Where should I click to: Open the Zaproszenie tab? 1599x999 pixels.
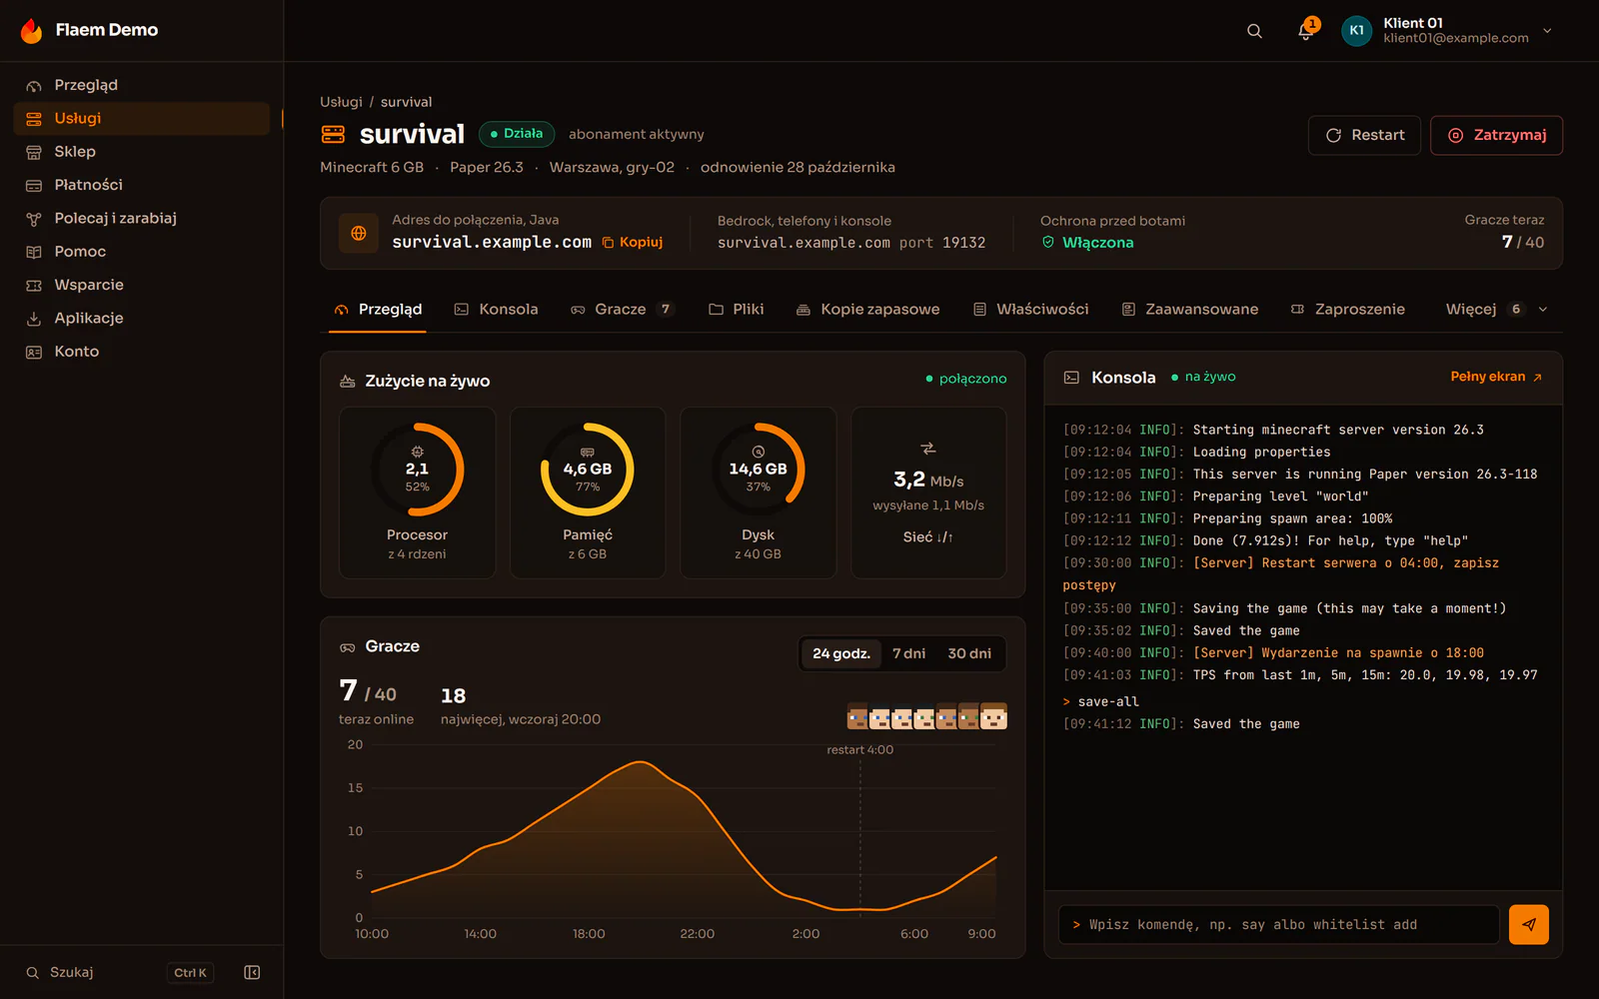point(1348,310)
